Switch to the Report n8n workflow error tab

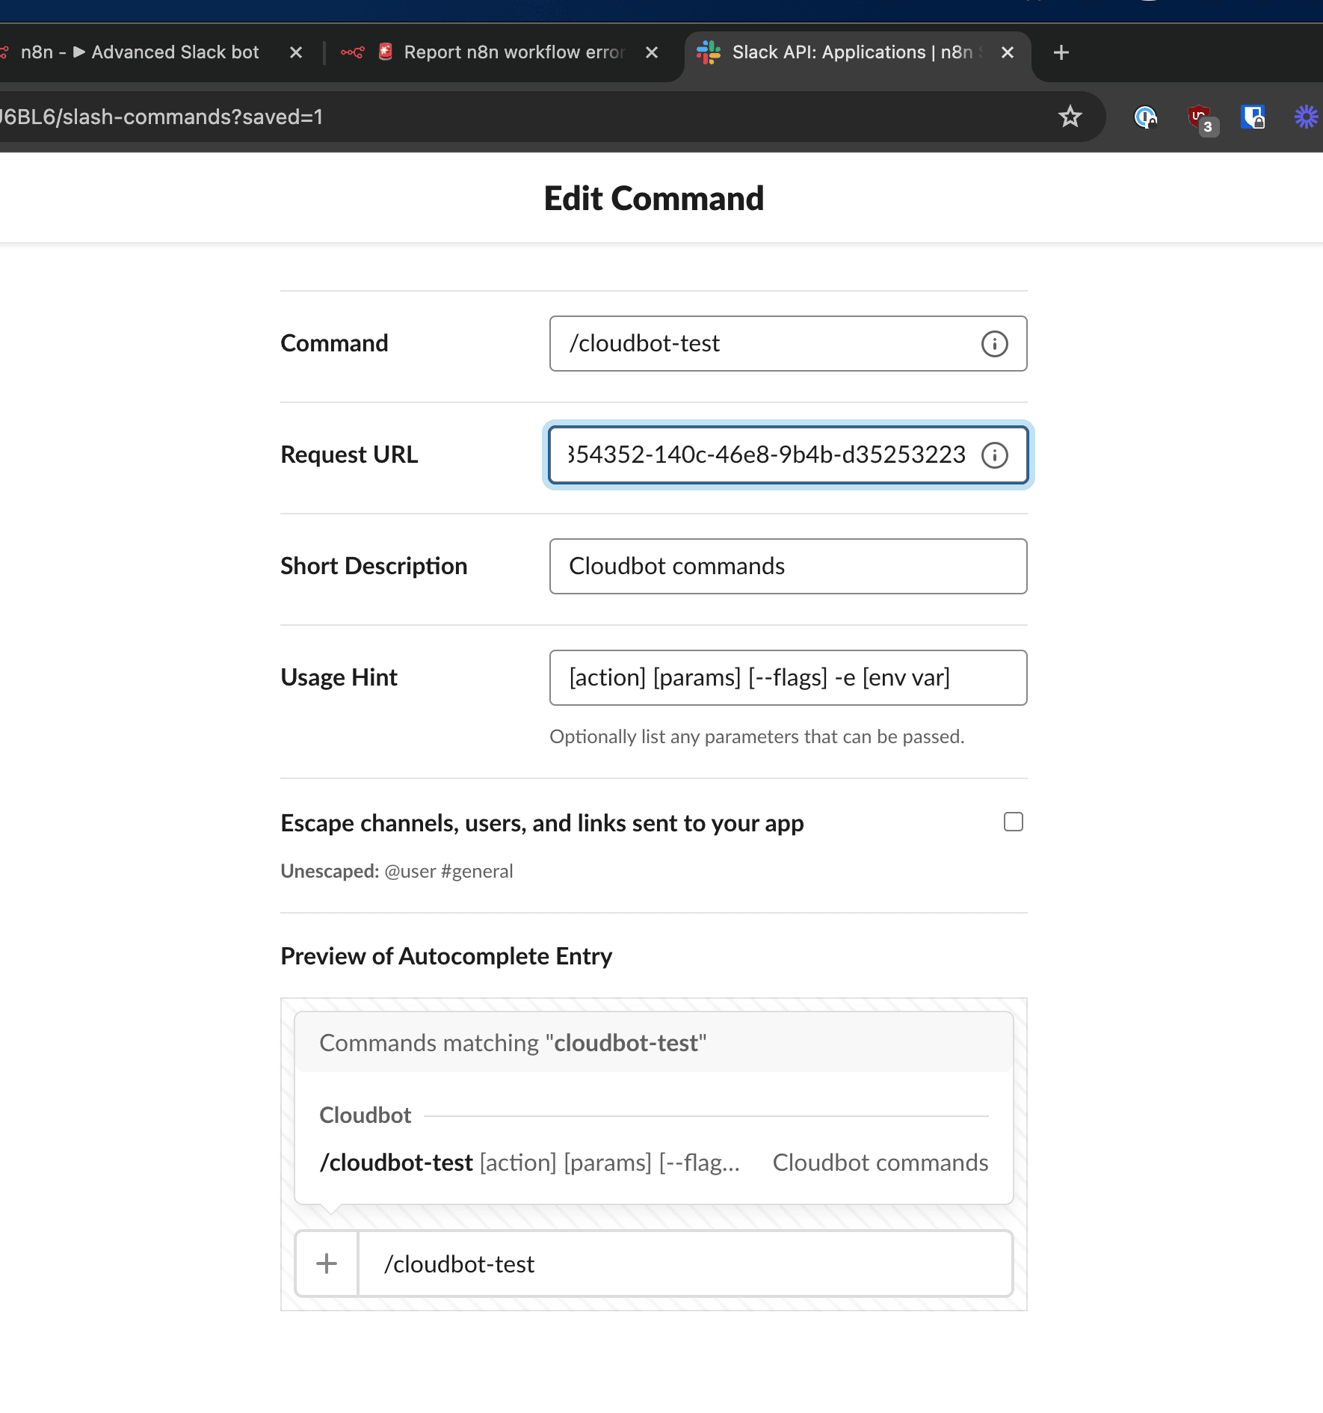pos(501,52)
